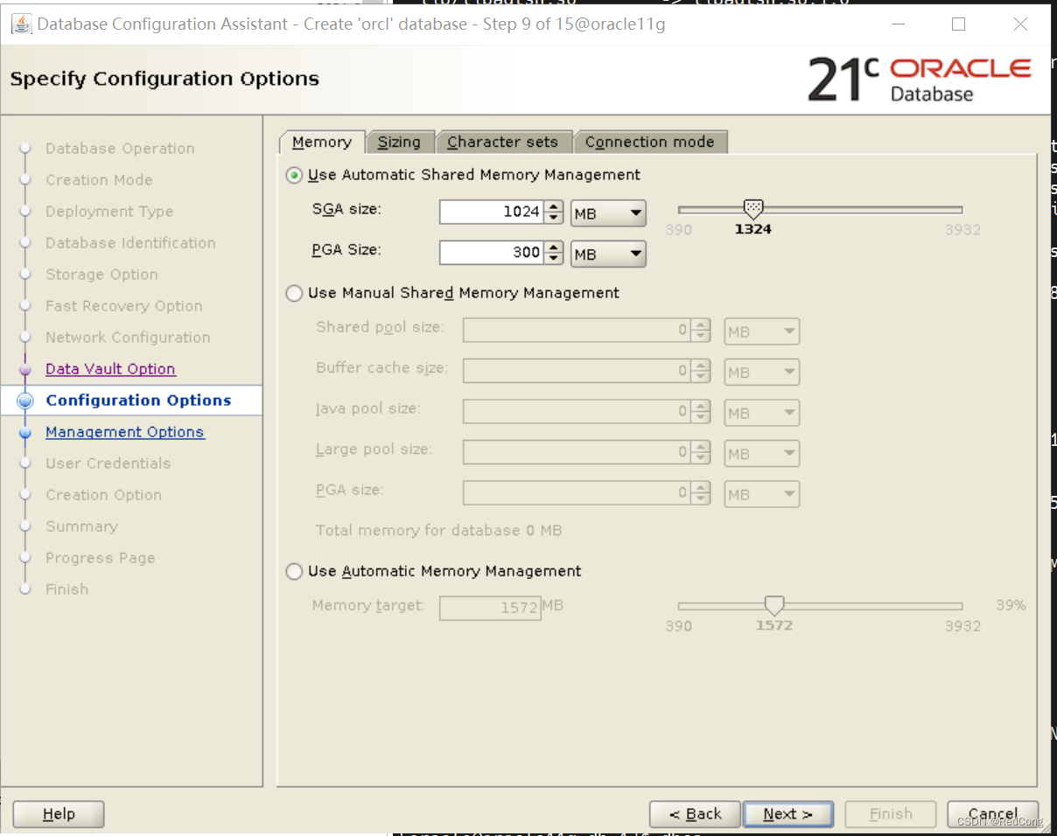This screenshot has height=836, width=1057.
Task: Click the Large pool size input field
Action: pos(577,453)
